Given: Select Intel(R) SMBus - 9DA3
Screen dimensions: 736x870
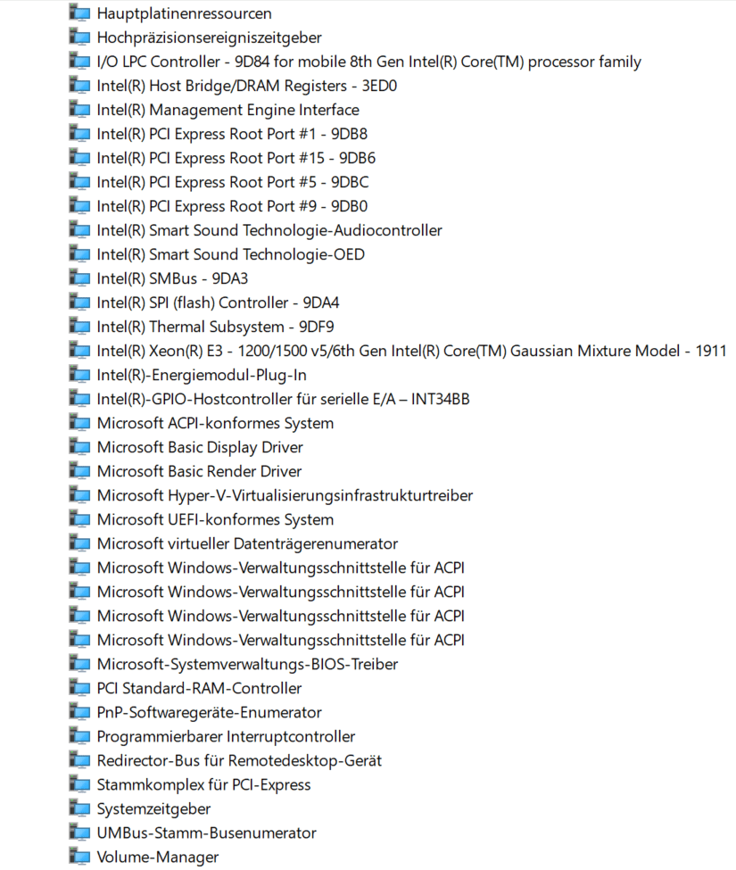Looking at the screenshot, I should [172, 278].
